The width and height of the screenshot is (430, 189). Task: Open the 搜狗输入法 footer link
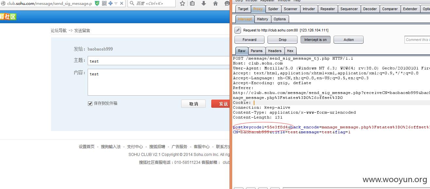pyautogui.click(x=111, y=147)
